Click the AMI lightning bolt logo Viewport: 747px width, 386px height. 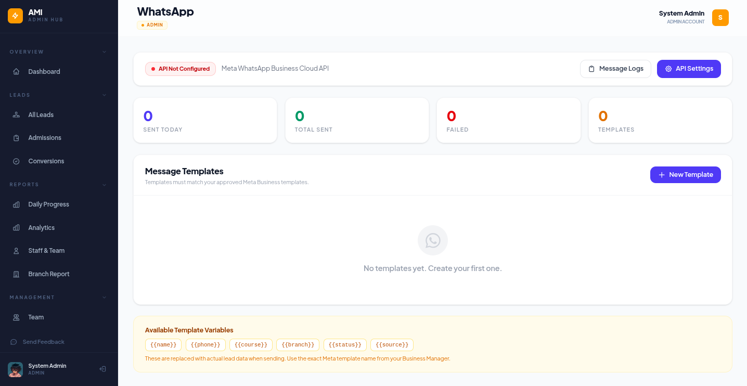click(16, 16)
